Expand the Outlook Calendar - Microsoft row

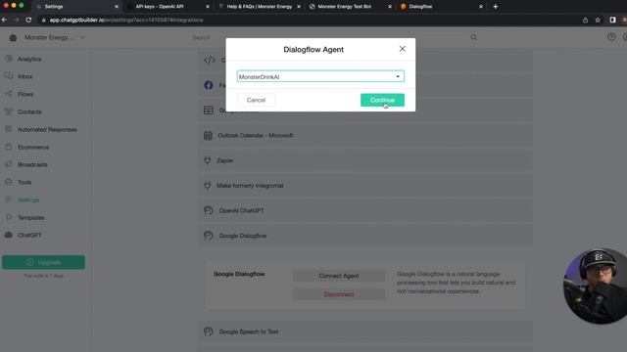pos(365,135)
